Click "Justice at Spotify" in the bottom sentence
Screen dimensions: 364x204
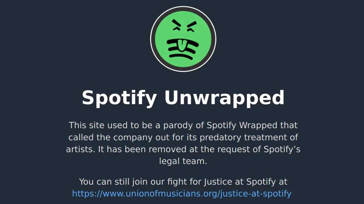[x=239, y=182]
